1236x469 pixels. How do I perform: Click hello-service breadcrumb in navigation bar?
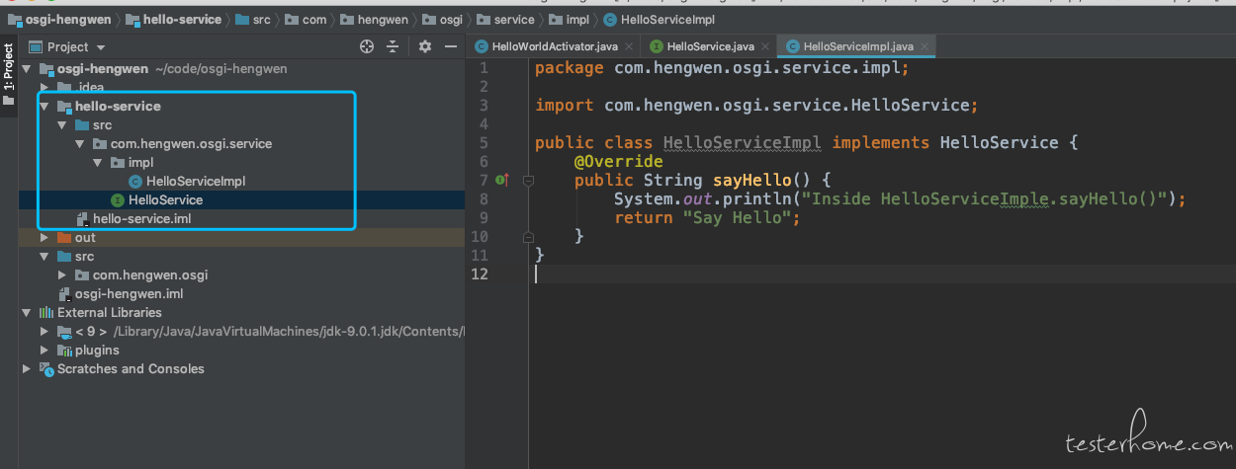pyautogui.click(x=174, y=19)
